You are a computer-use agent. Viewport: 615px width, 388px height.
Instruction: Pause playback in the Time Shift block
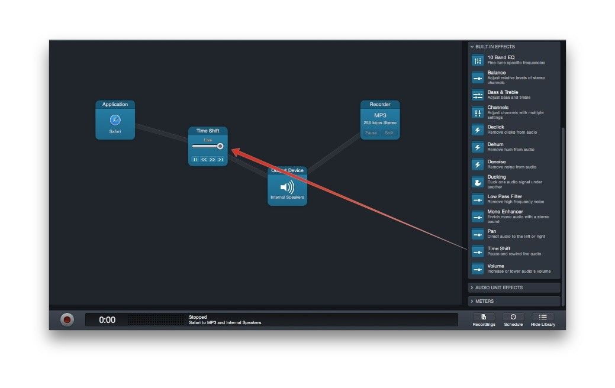coord(195,160)
